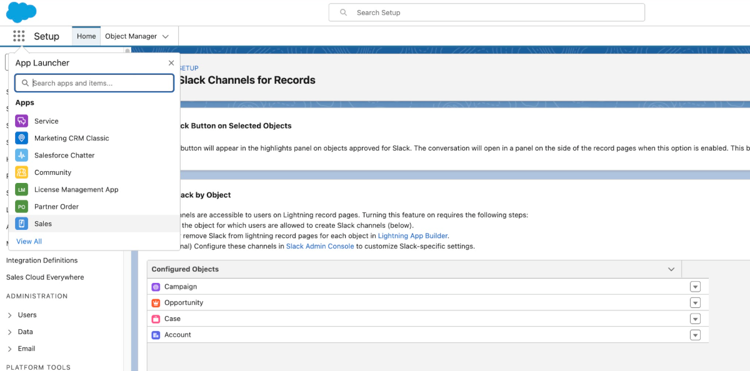Click the Salesforce cloud logo

click(21, 12)
